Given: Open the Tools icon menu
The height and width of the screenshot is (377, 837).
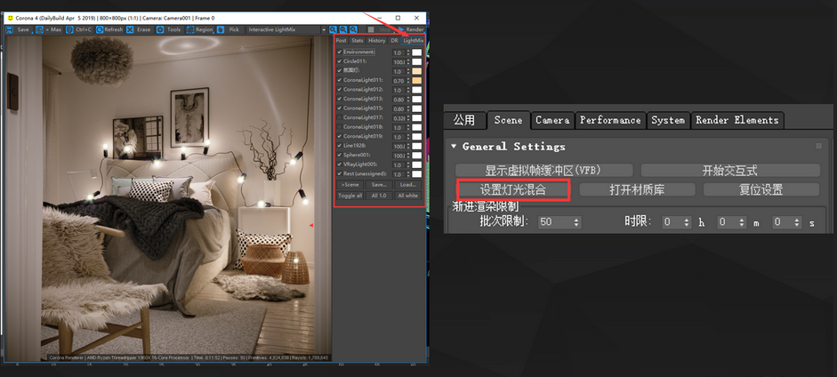Looking at the screenshot, I should (161, 29).
